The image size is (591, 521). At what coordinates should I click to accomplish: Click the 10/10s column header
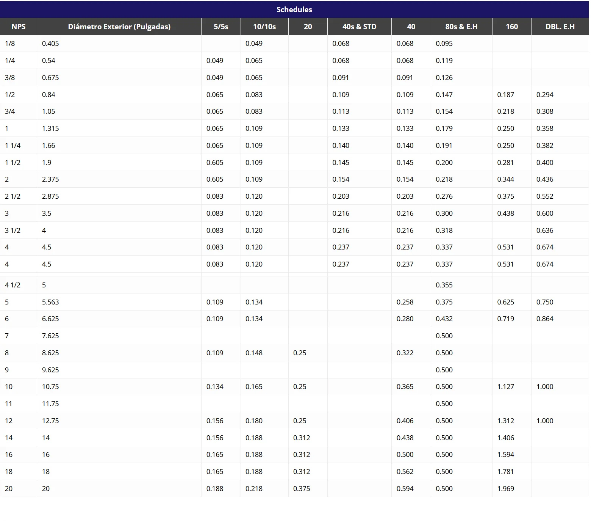click(x=264, y=27)
